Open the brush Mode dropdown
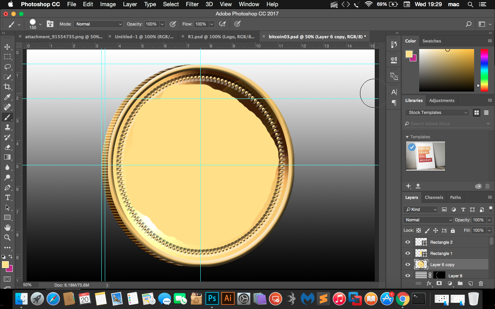Viewport: 495px width, 309px height. (98, 24)
